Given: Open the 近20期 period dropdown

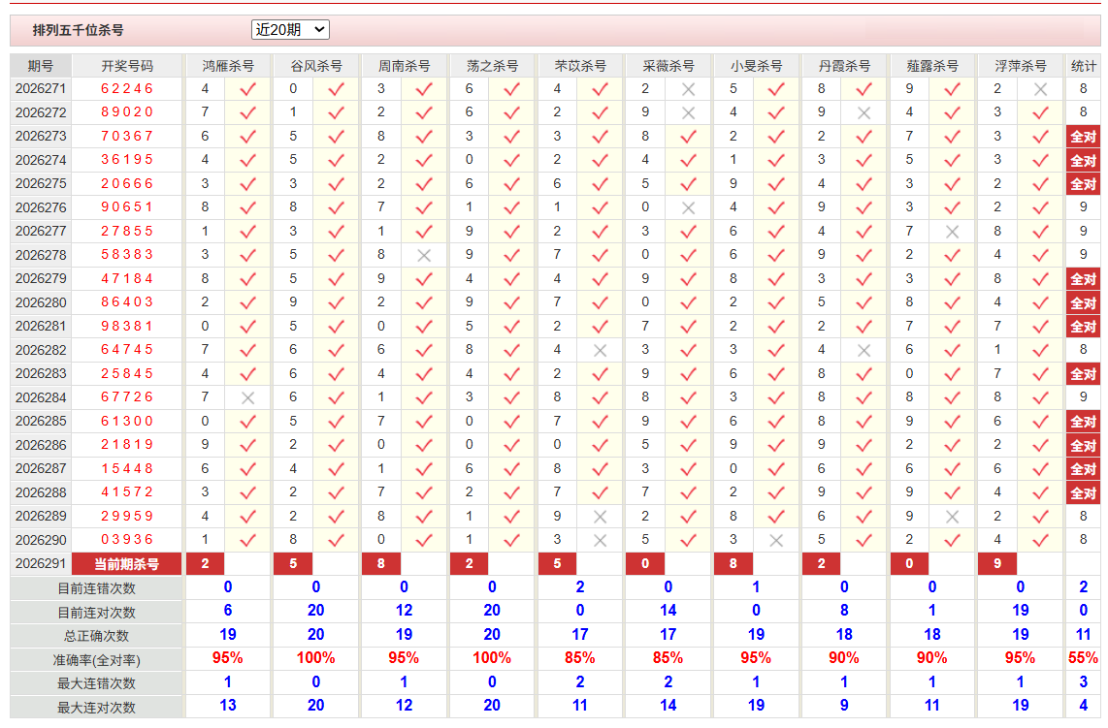Looking at the screenshot, I should point(290,30).
